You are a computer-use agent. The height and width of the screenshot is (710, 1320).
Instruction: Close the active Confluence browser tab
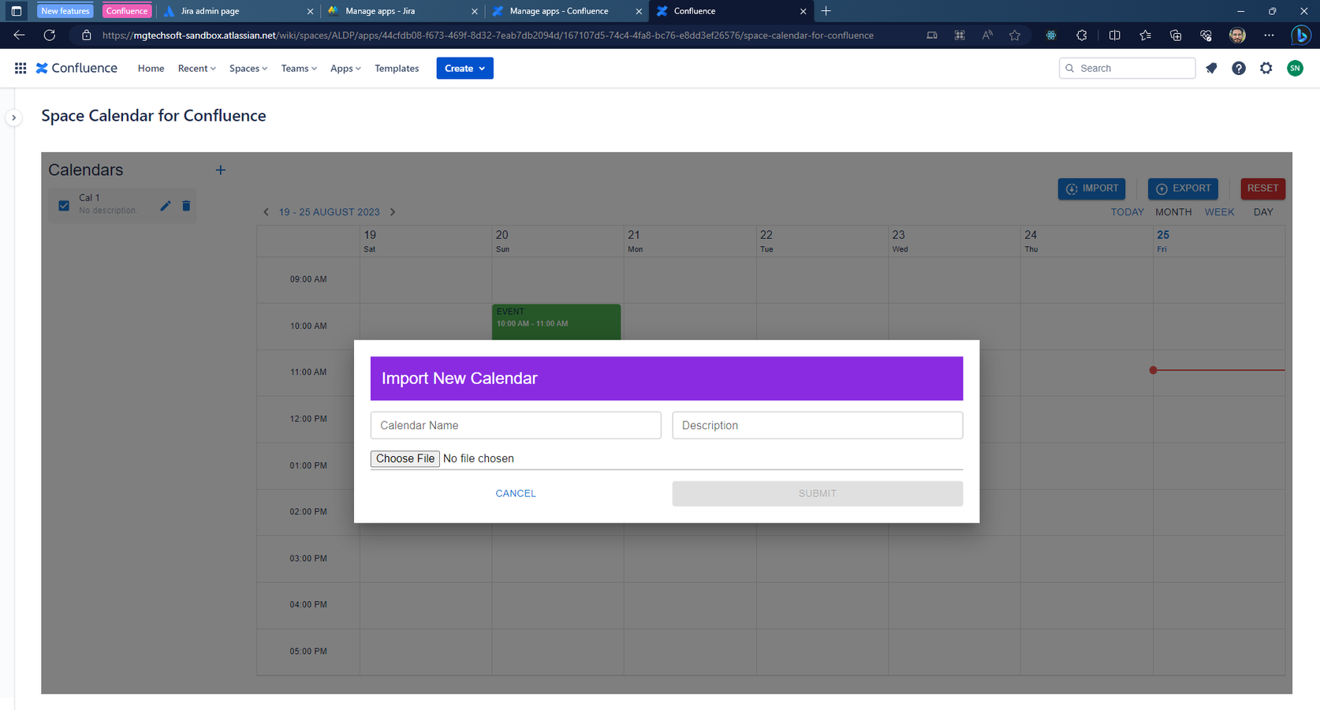(803, 11)
